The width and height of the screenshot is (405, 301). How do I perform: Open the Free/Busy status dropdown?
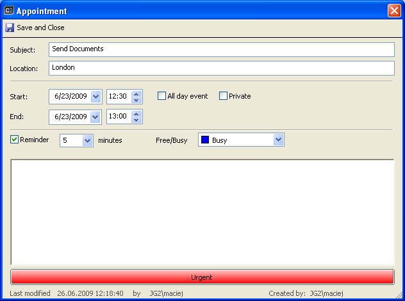(278, 140)
